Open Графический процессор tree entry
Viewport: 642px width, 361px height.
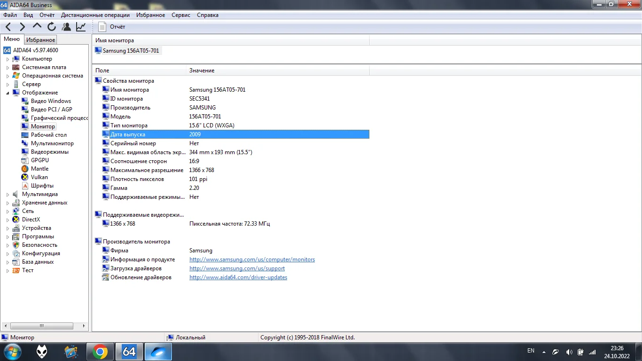coord(59,118)
